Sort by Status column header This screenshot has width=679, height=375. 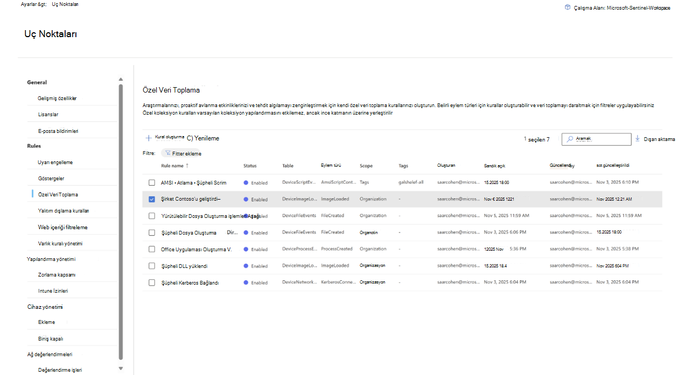[250, 166]
